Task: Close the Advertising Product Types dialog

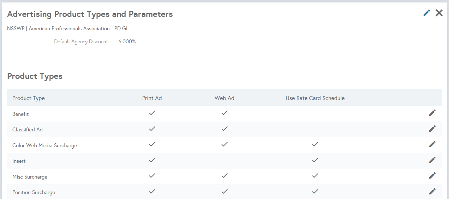Action: [x=439, y=13]
